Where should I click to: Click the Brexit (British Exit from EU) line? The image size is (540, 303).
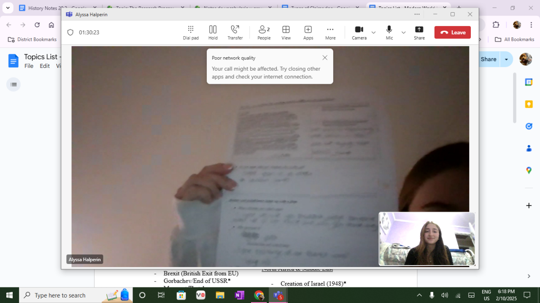point(201,274)
